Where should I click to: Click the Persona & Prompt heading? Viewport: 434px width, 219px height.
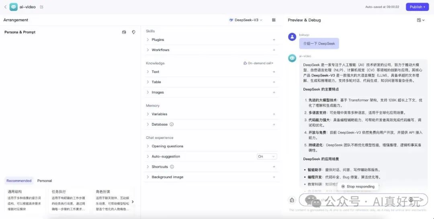click(x=20, y=32)
